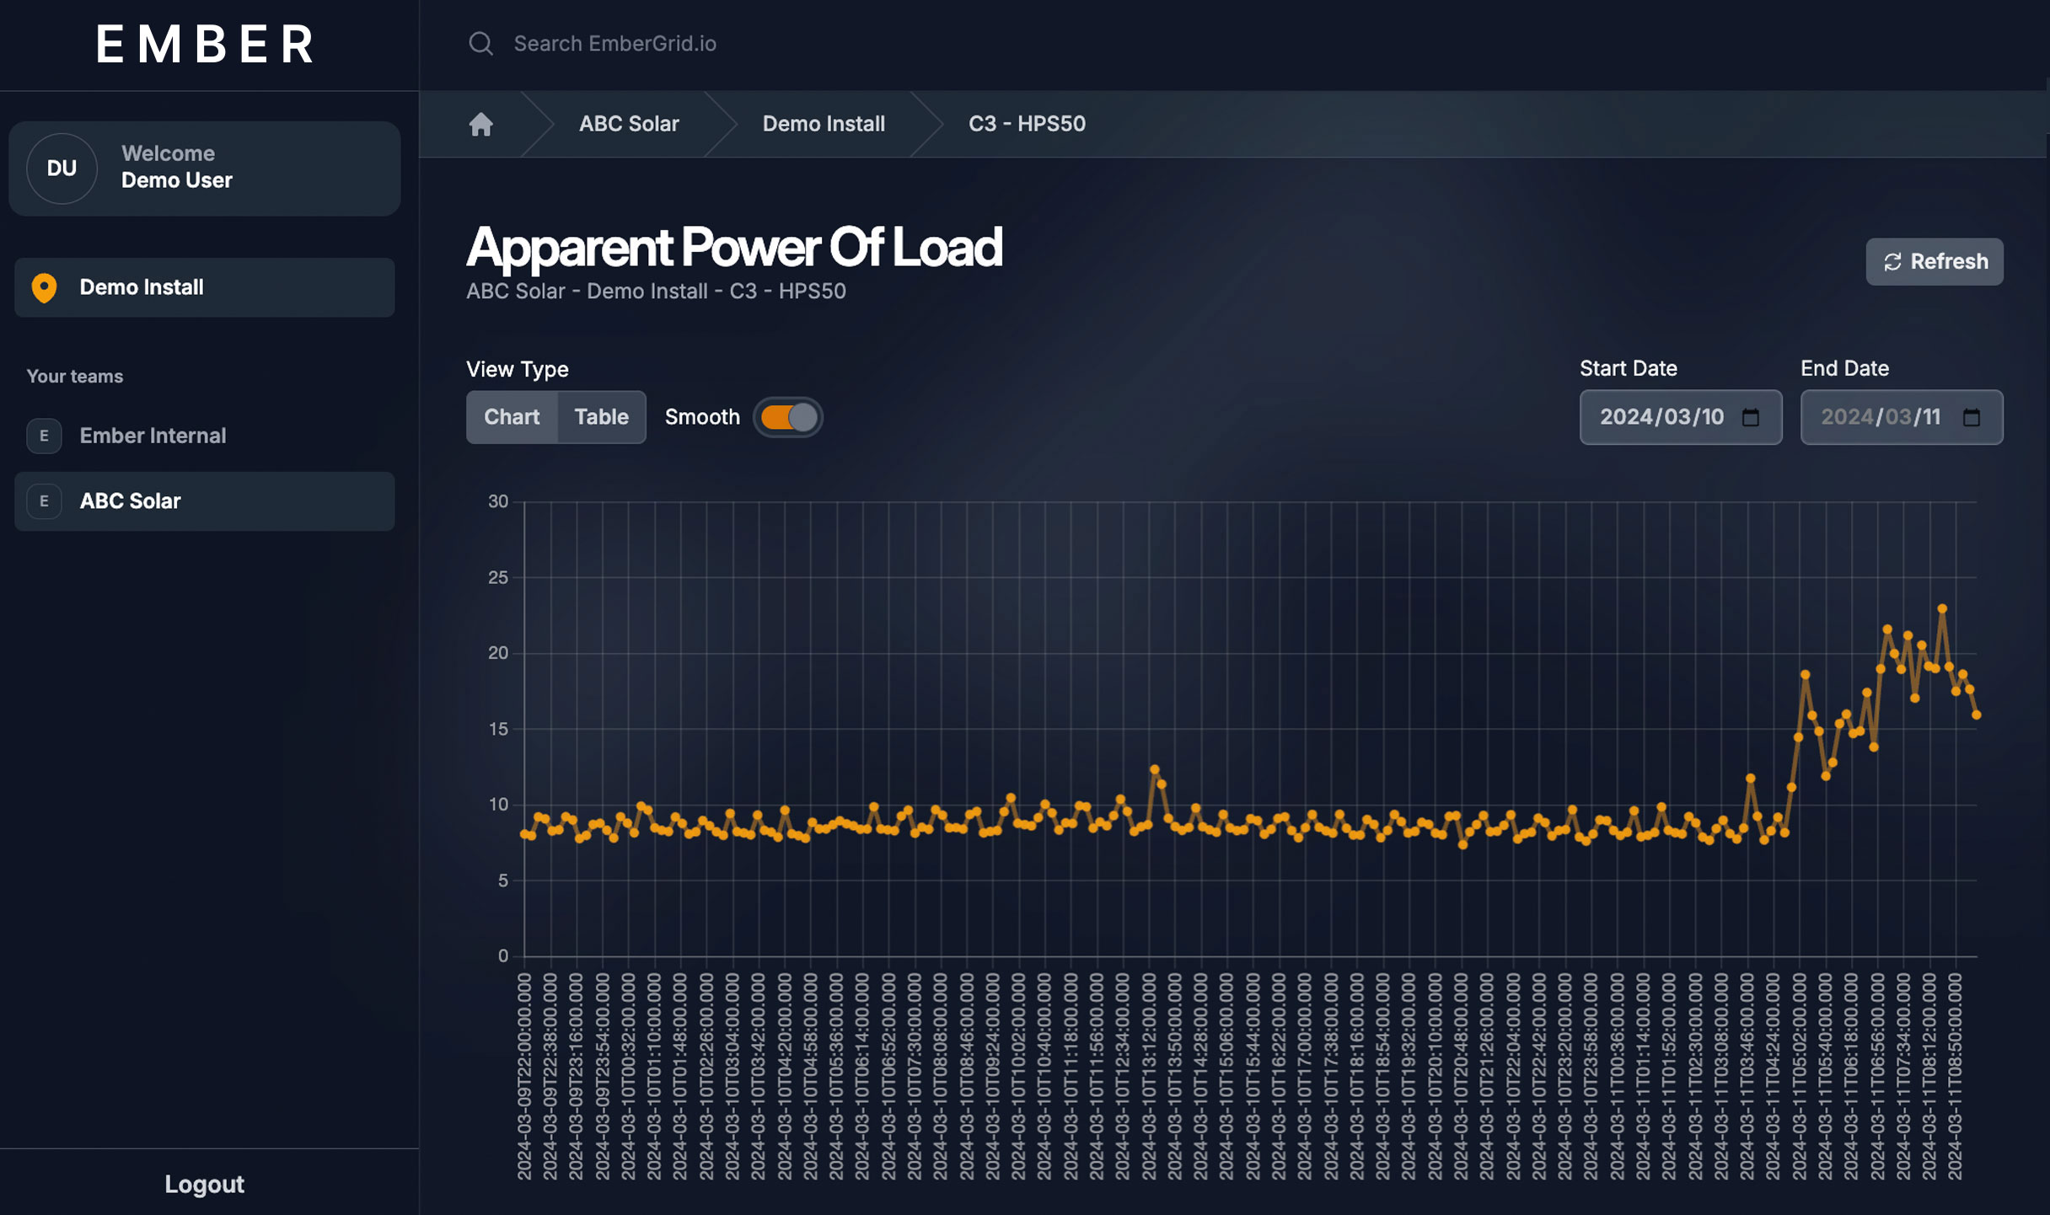The height and width of the screenshot is (1215, 2050).
Task: Disable the Smooth toggle
Action: click(x=787, y=417)
